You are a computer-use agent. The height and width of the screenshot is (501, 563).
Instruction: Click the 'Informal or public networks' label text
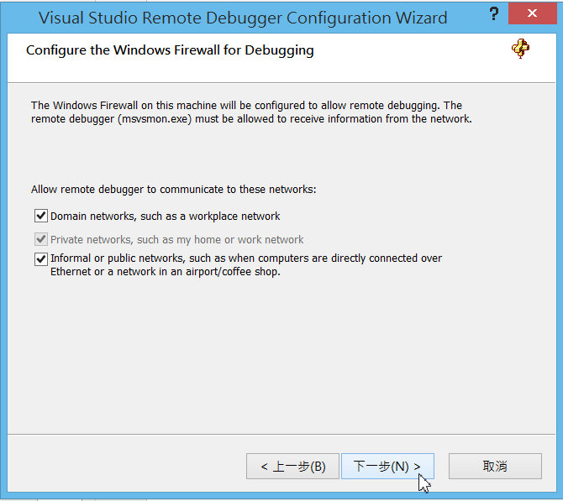click(x=246, y=264)
